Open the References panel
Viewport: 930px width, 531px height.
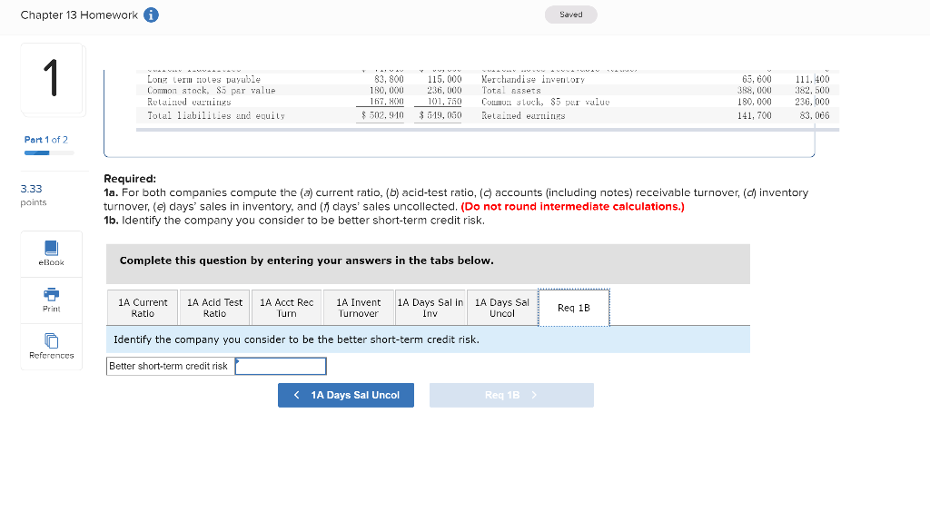(52, 347)
